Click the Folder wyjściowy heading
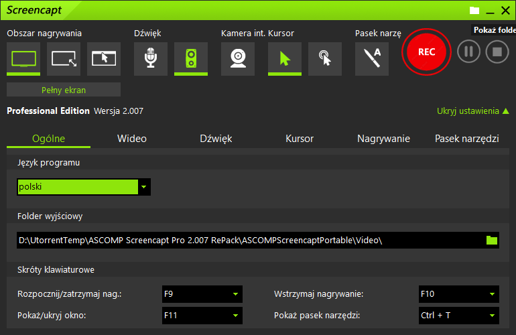 (50, 216)
